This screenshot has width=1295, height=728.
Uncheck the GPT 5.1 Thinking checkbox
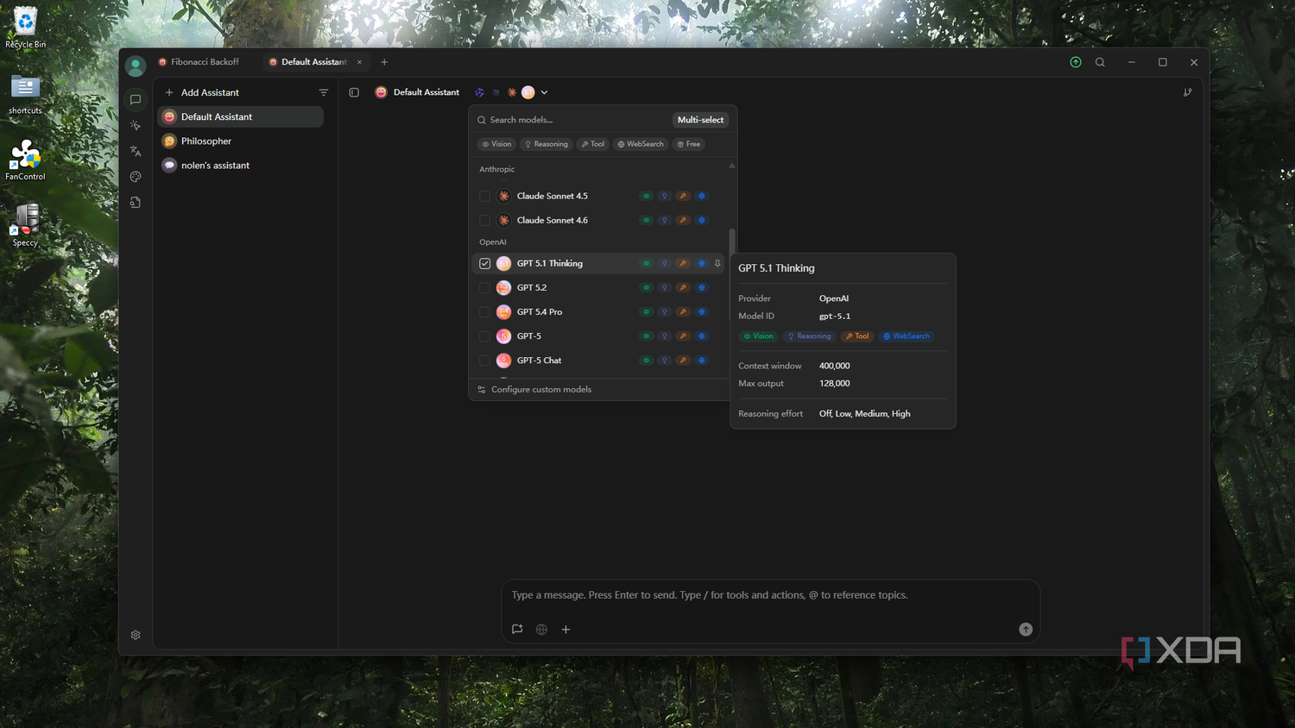click(484, 264)
